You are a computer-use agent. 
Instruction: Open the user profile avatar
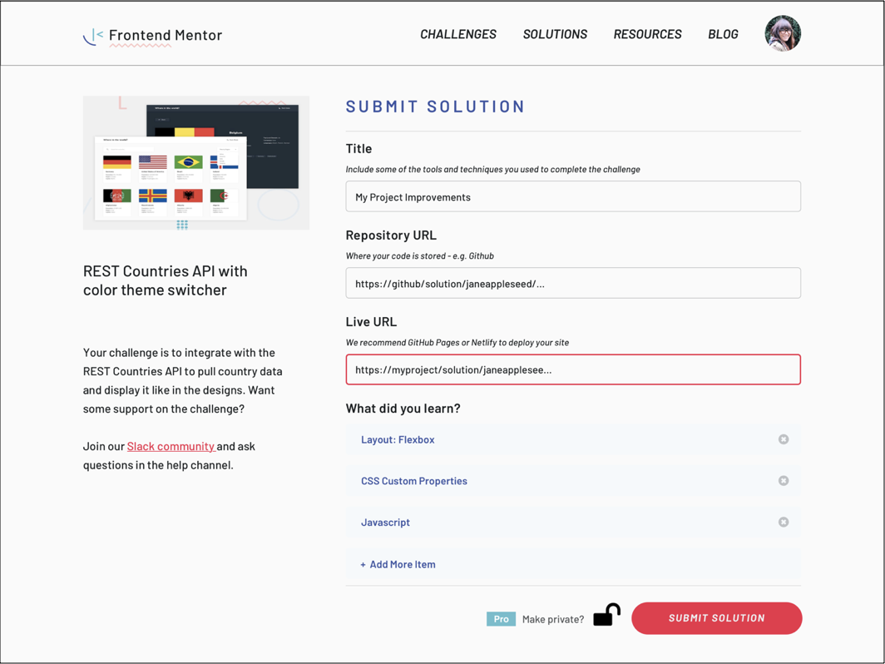pos(783,33)
